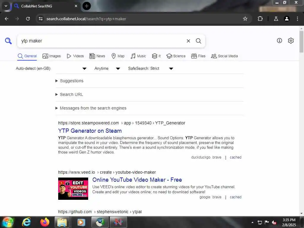Screen dimensions: 304x228
Task: Open media player from taskbar
Action: tap(81, 222)
